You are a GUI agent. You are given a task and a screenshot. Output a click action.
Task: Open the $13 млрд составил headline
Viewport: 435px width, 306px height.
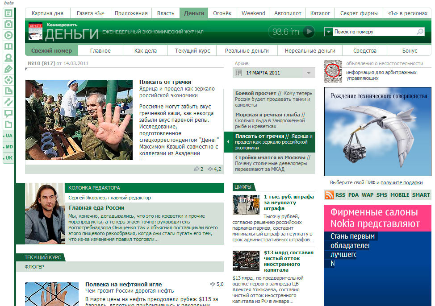[289, 261]
